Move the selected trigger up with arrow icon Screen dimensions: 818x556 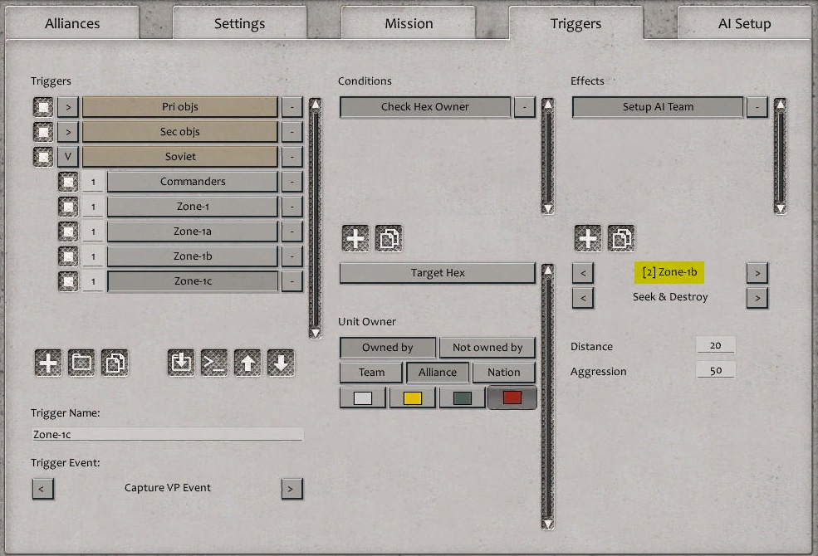[x=247, y=362]
